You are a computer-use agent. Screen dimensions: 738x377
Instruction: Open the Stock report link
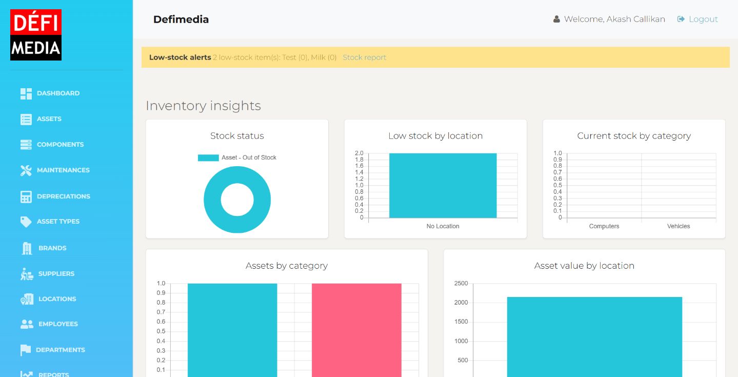[x=364, y=57]
